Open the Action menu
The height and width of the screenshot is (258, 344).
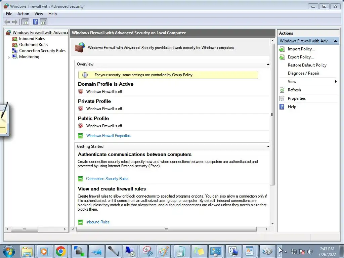23,14
